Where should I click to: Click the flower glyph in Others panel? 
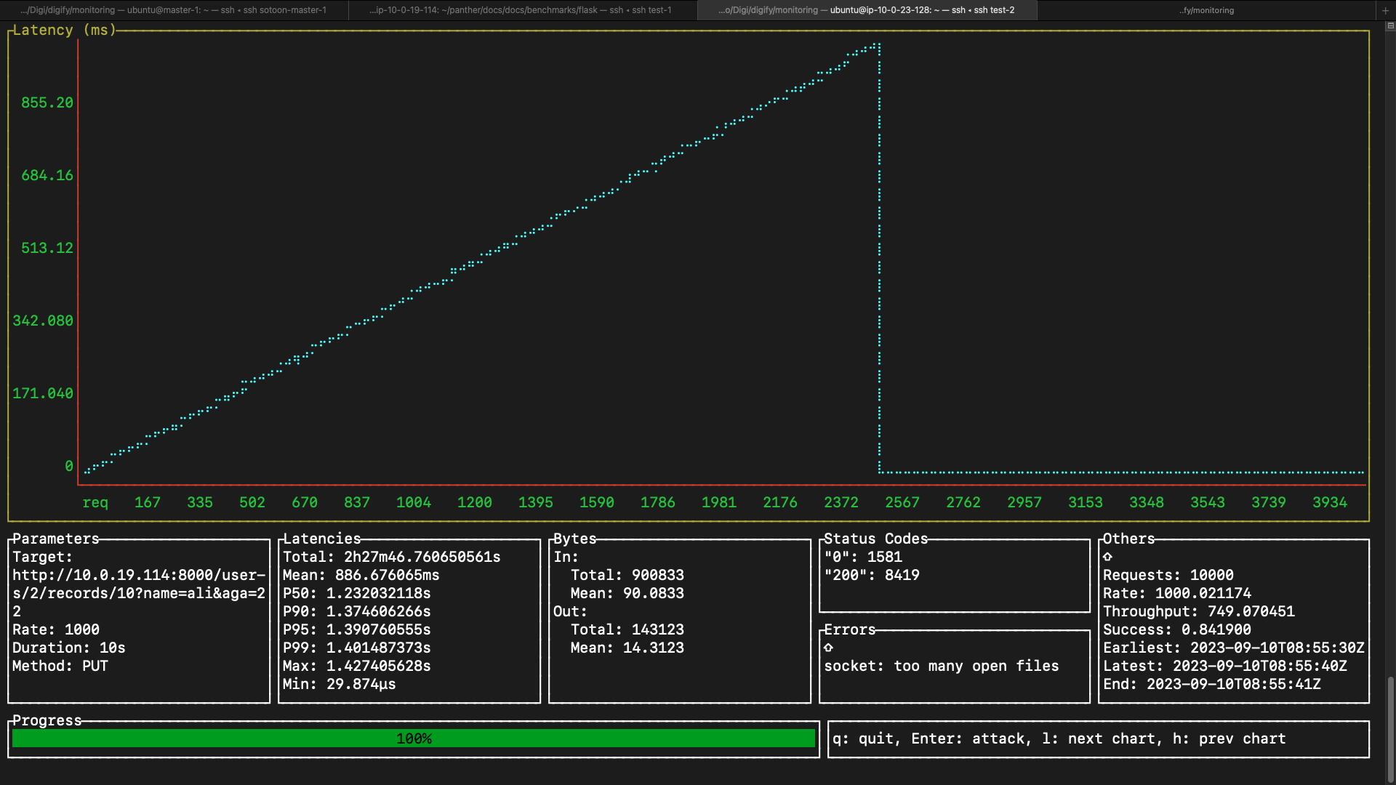[x=1107, y=557]
